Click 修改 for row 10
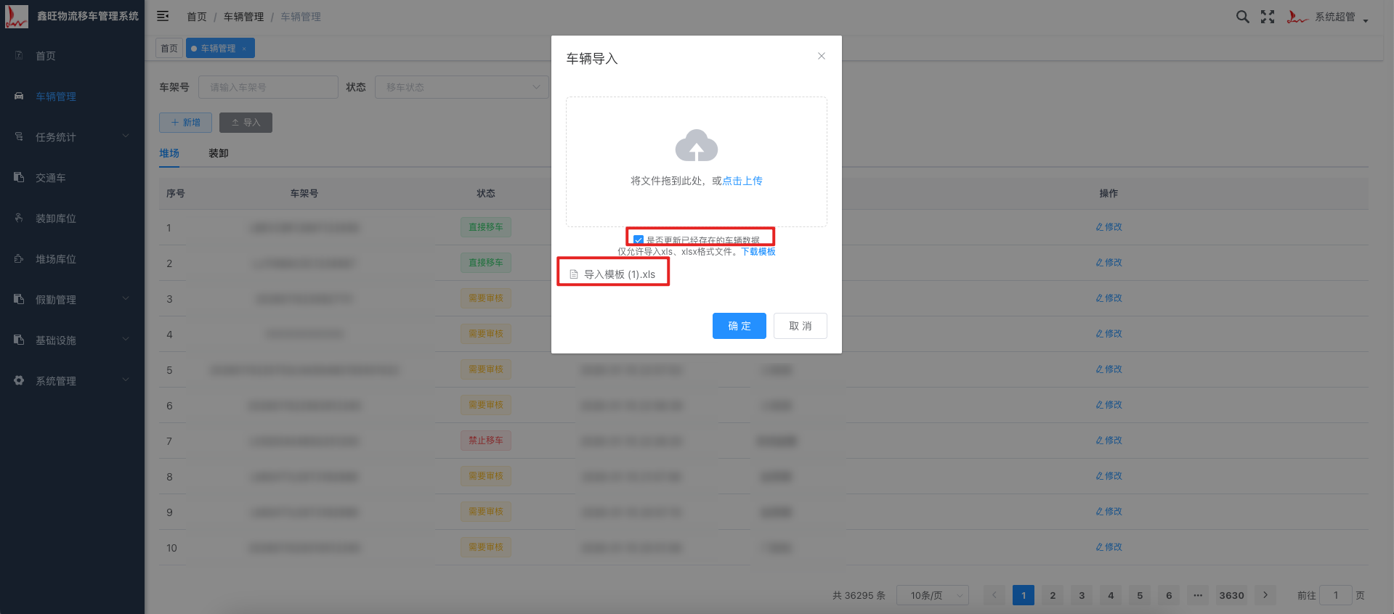 coord(1109,547)
